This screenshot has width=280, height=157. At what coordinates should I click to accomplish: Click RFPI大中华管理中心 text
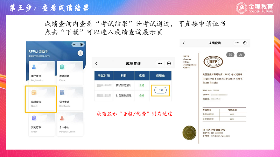[214, 130]
